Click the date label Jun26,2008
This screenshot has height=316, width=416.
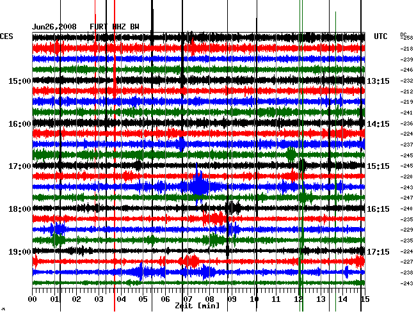(x=54, y=27)
